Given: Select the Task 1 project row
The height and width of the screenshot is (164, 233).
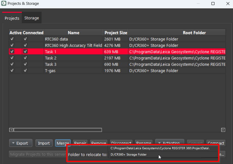Looking at the screenshot, I should coord(74,52).
